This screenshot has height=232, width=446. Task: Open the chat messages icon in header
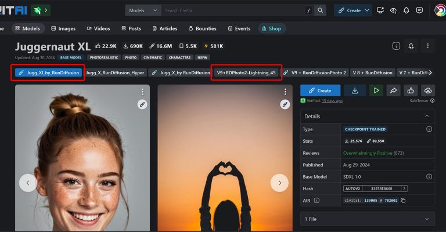point(419,10)
